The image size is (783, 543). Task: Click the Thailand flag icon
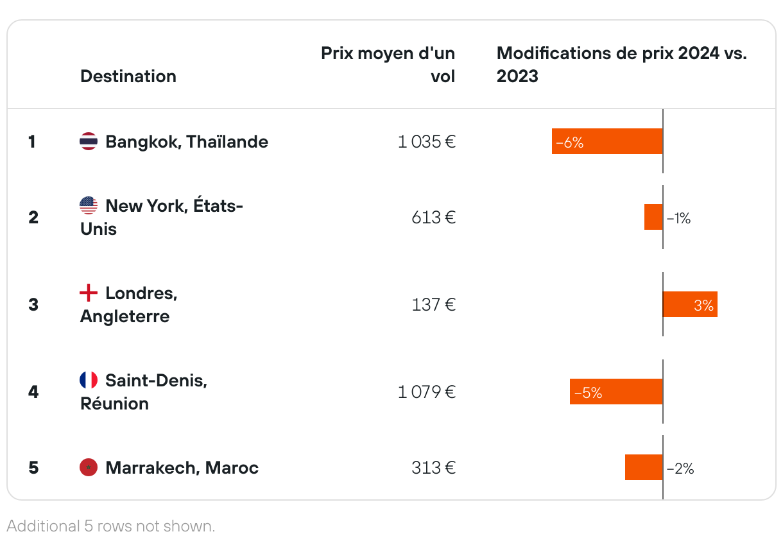coord(89,141)
